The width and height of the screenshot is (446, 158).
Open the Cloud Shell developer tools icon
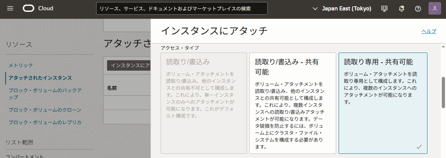tap(385, 9)
